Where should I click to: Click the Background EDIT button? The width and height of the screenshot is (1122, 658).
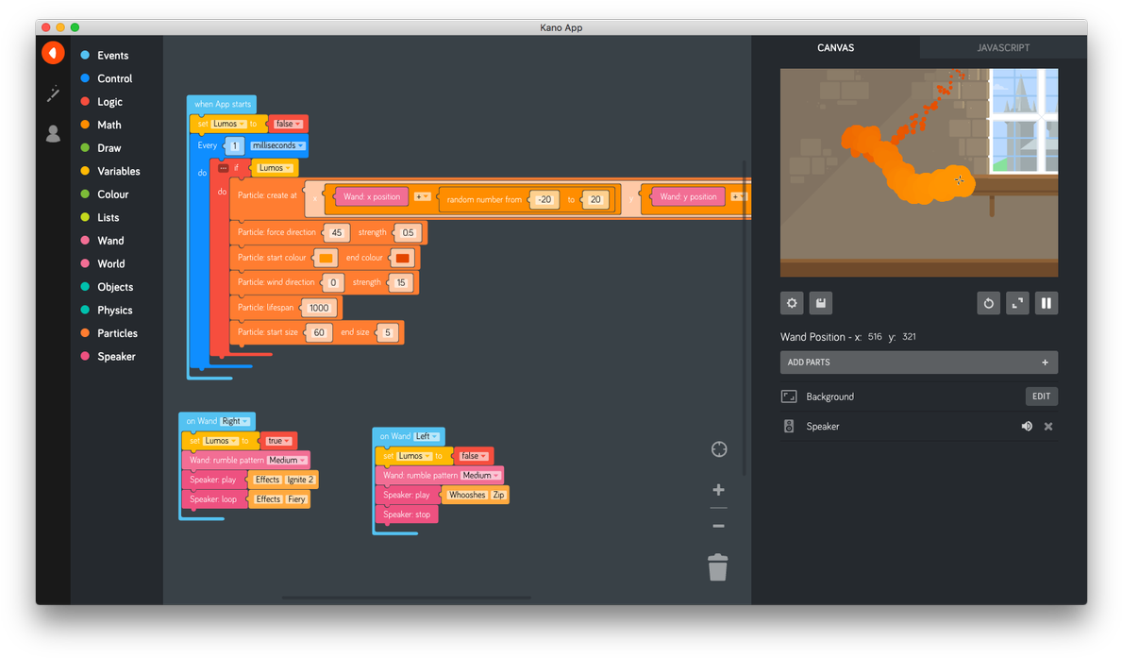coord(1041,396)
